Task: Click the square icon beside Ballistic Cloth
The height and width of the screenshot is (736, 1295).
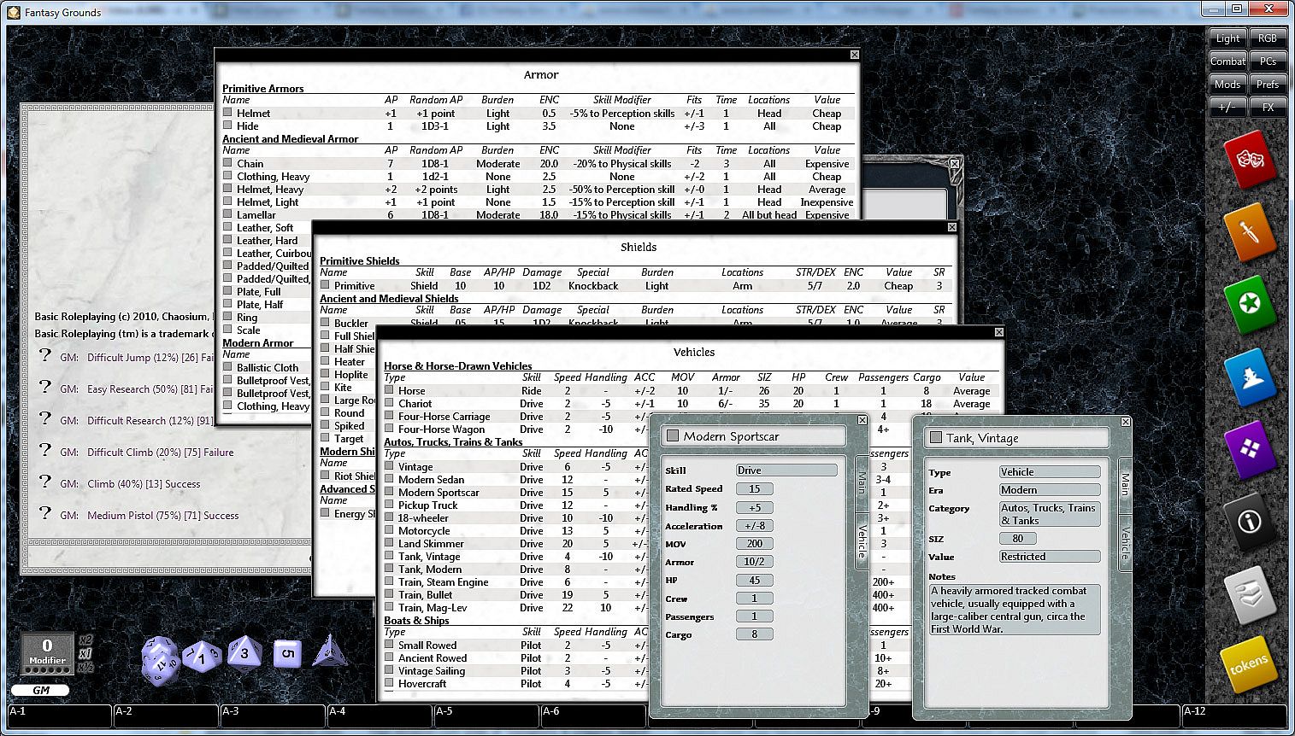Action: pyautogui.click(x=228, y=367)
